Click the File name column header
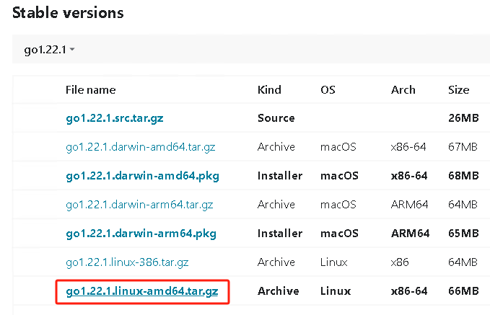Viewport: 490px width, 315px height. point(90,90)
